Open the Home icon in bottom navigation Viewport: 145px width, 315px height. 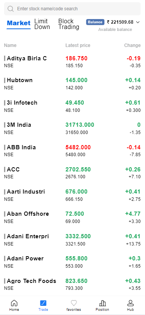[14, 303]
